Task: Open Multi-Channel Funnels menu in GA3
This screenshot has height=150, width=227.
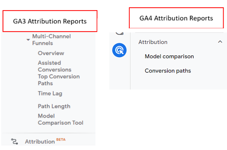Action: point(51,40)
